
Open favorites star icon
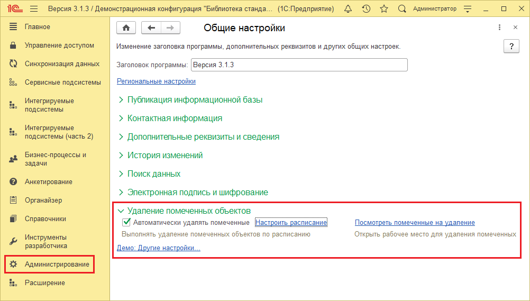click(384, 9)
